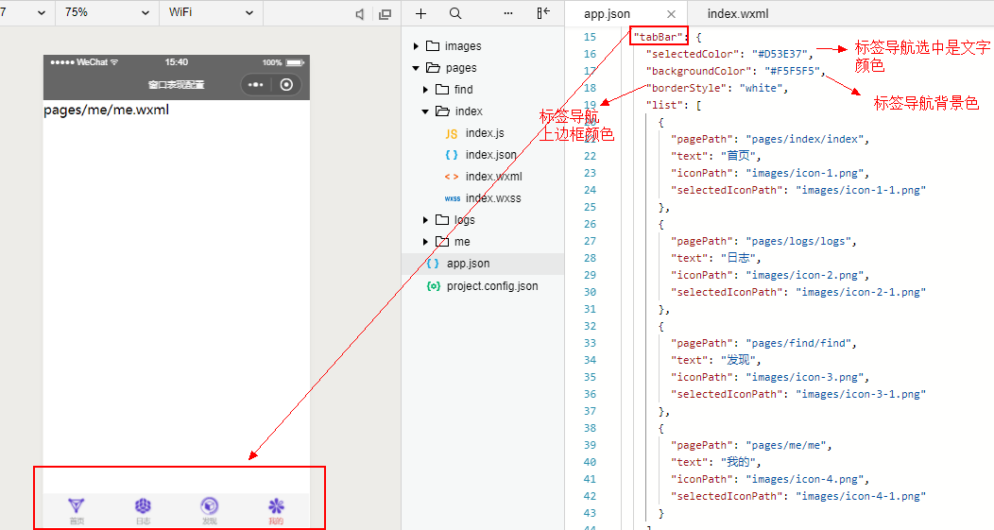Switch to the index.wxml editor tab
Screen dimensions: 994x530
pos(738,13)
